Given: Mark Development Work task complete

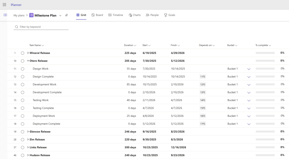Looking at the screenshot, I should pyautogui.click(x=22, y=85).
